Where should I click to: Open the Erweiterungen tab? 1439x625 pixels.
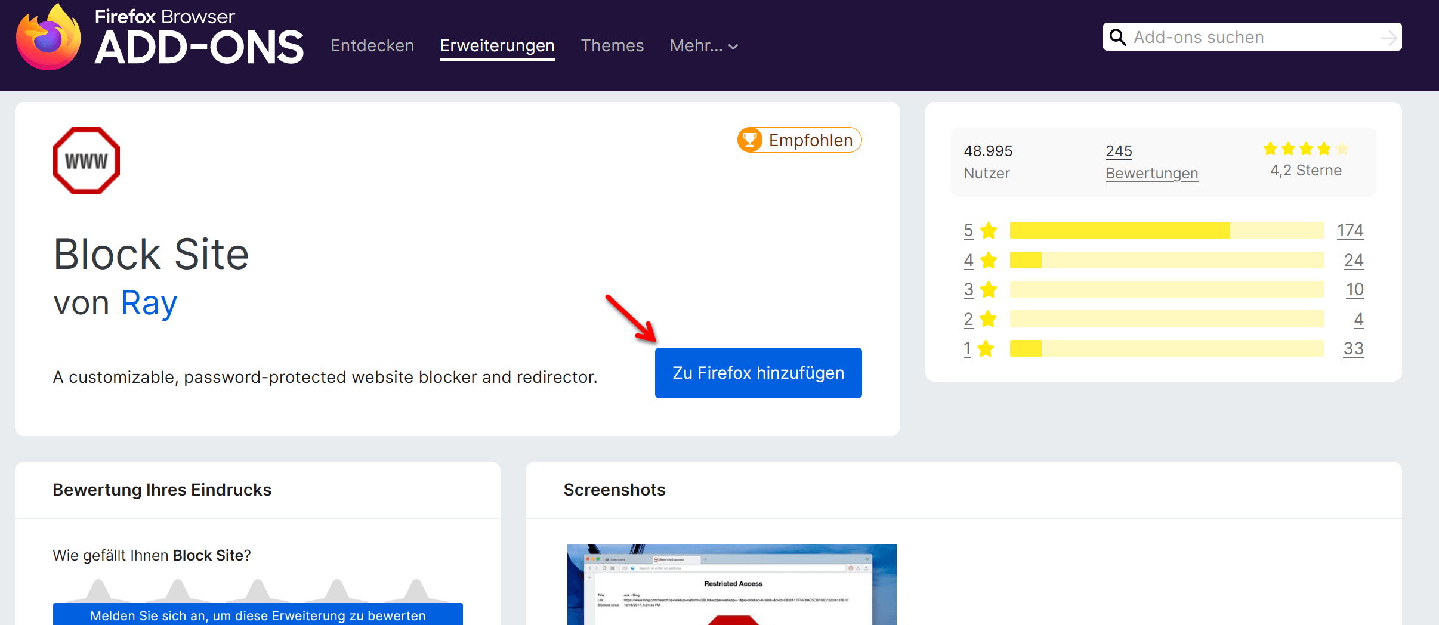pos(498,46)
